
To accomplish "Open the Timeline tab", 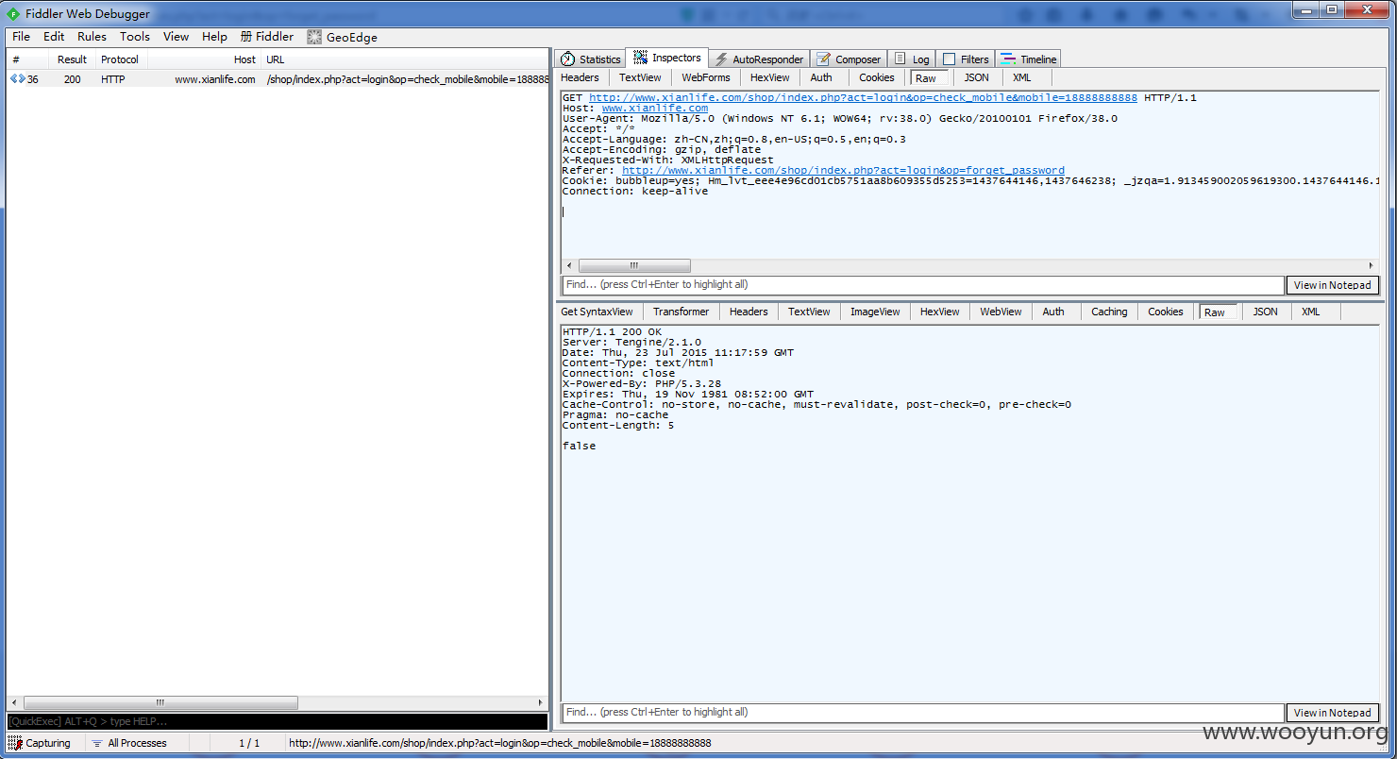I will [1029, 59].
